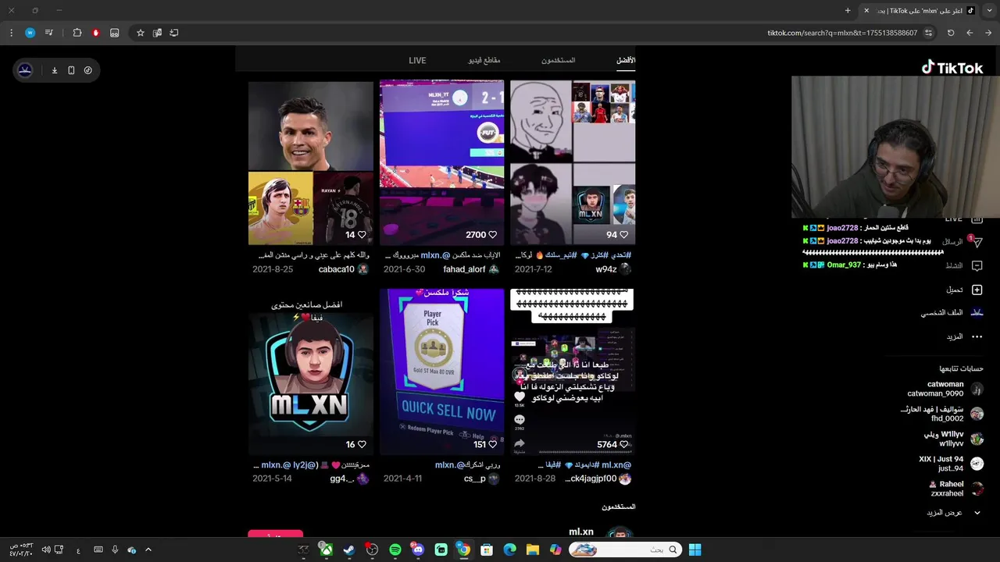Image resolution: width=1000 pixels, height=562 pixels.
Task: Open File Explorer from the taskbar
Action: pyautogui.click(x=533, y=550)
